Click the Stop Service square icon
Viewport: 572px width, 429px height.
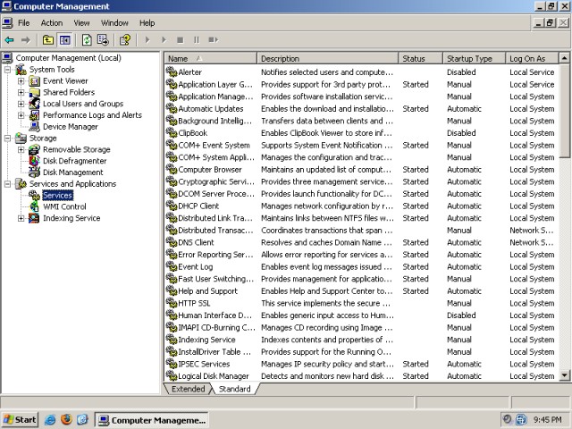point(180,39)
